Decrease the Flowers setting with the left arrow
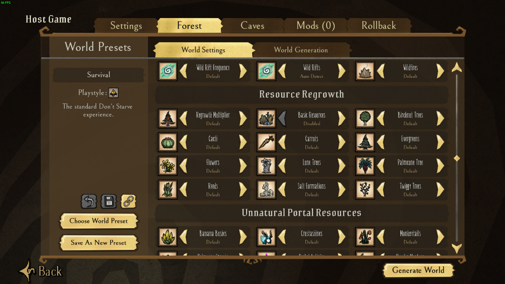Viewport: 505px width, 284px height. [x=184, y=166]
